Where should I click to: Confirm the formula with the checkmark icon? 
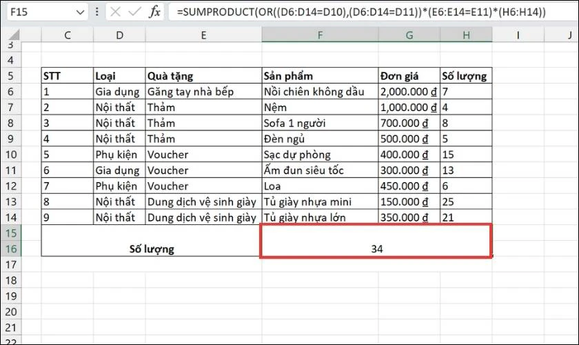pos(135,12)
